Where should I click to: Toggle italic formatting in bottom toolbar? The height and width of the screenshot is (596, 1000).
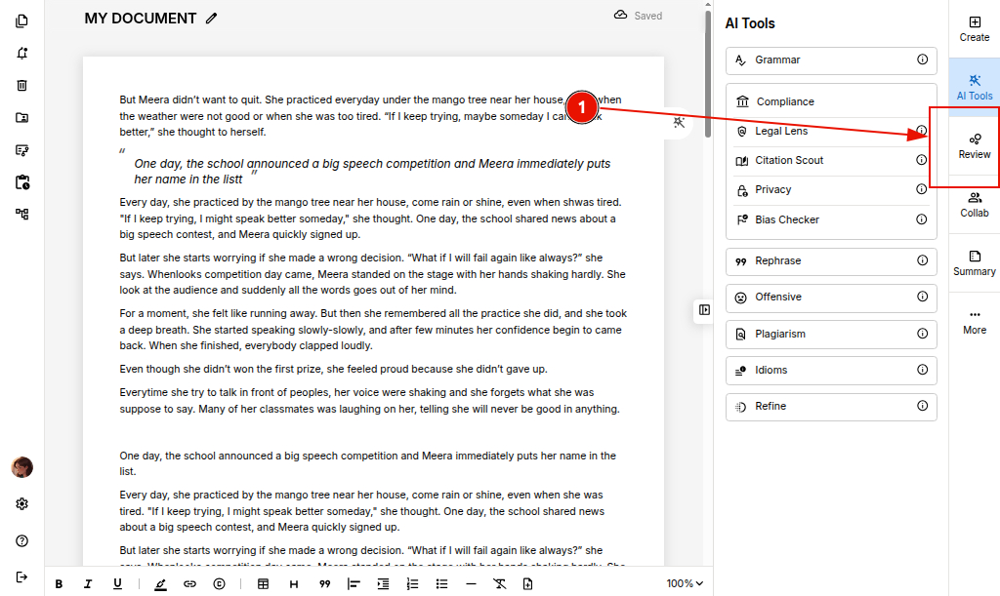(x=88, y=584)
